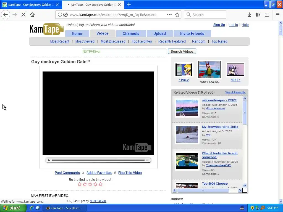Image resolution: width=283 pixels, height=212 pixels.
Task: Open page actions three-dot menu
Action: pos(169,15)
